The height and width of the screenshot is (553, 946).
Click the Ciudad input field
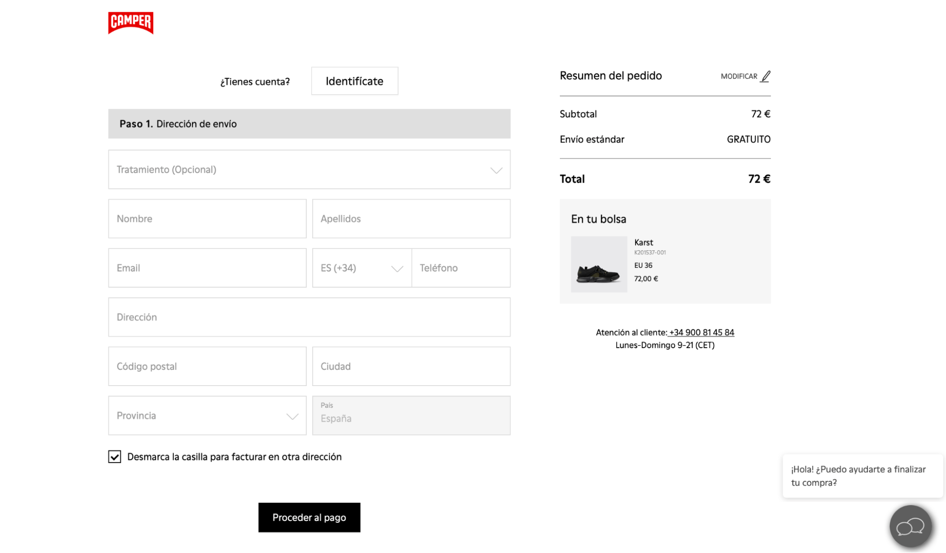tap(411, 366)
